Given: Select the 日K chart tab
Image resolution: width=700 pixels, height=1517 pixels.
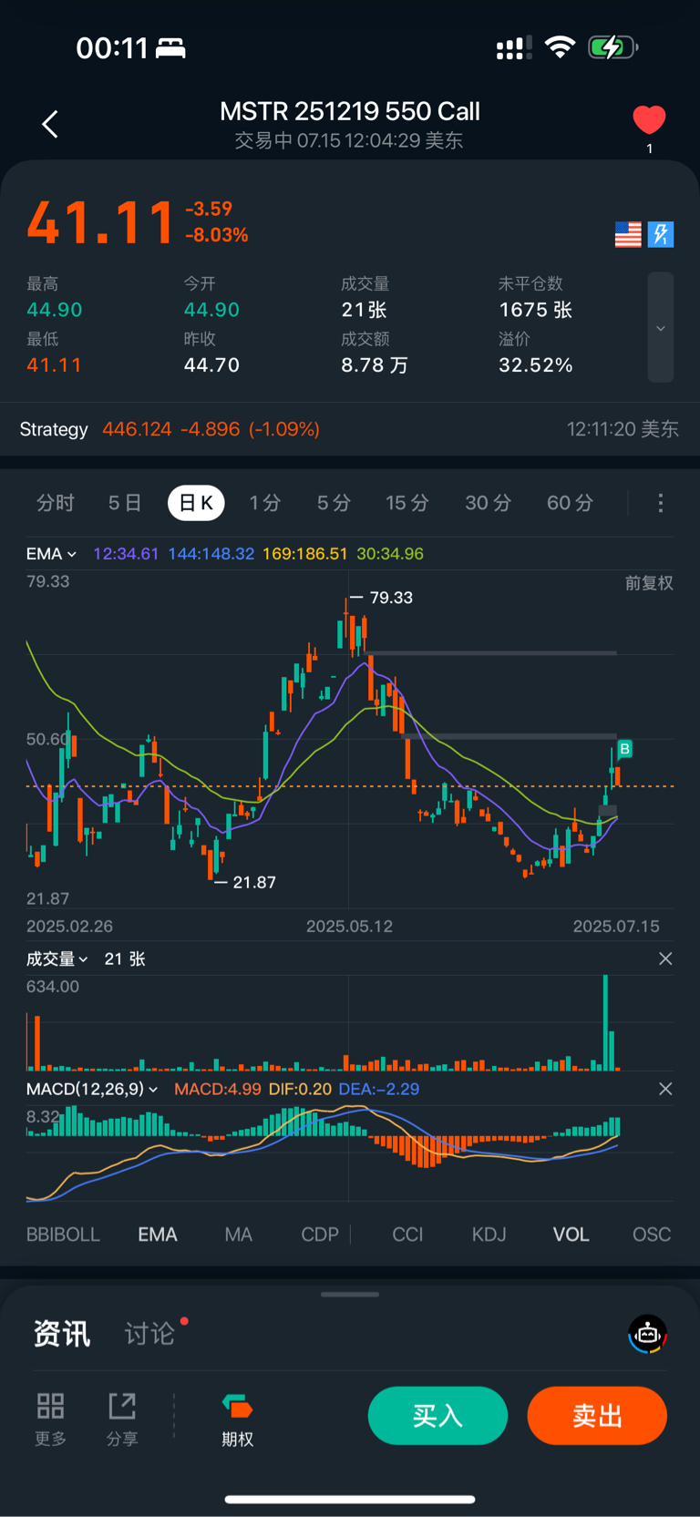Looking at the screenshot, I should click(196, 503).
